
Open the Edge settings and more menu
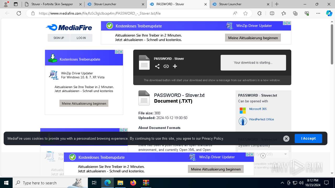pyautogui.click(x=318, y=13)
